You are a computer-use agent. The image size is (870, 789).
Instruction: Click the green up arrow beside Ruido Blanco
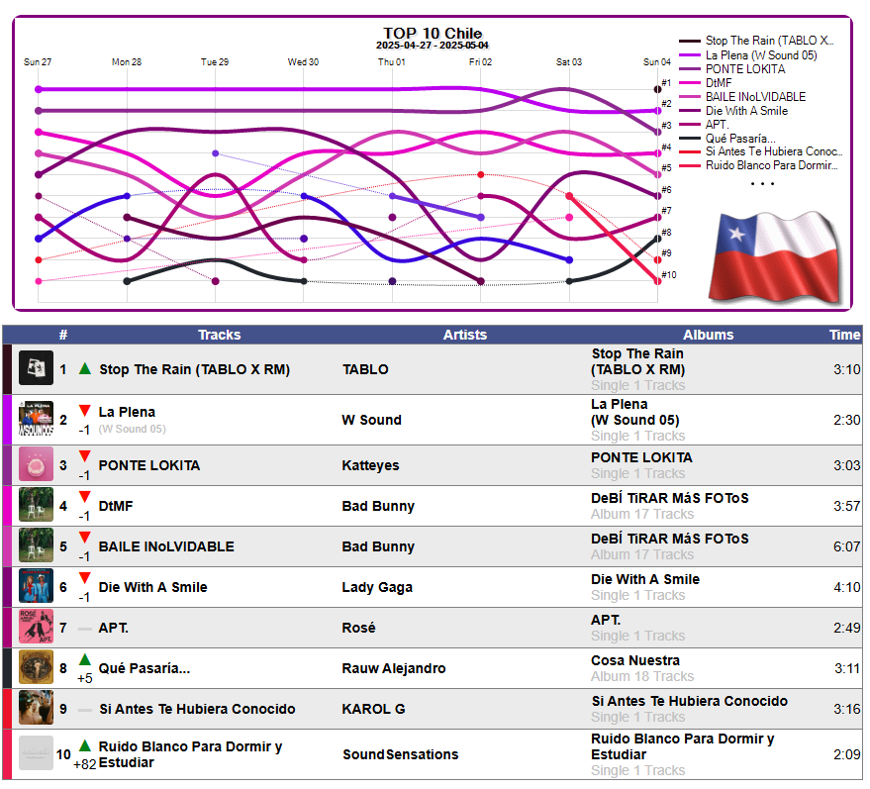pyautogui.click(x=84, y=745)
